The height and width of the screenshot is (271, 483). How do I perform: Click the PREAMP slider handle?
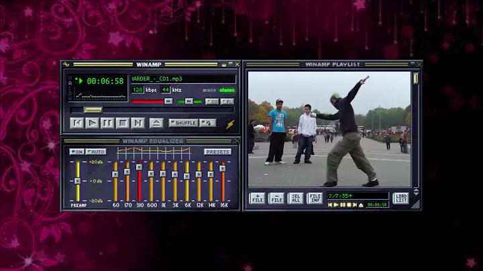[78, 180]
